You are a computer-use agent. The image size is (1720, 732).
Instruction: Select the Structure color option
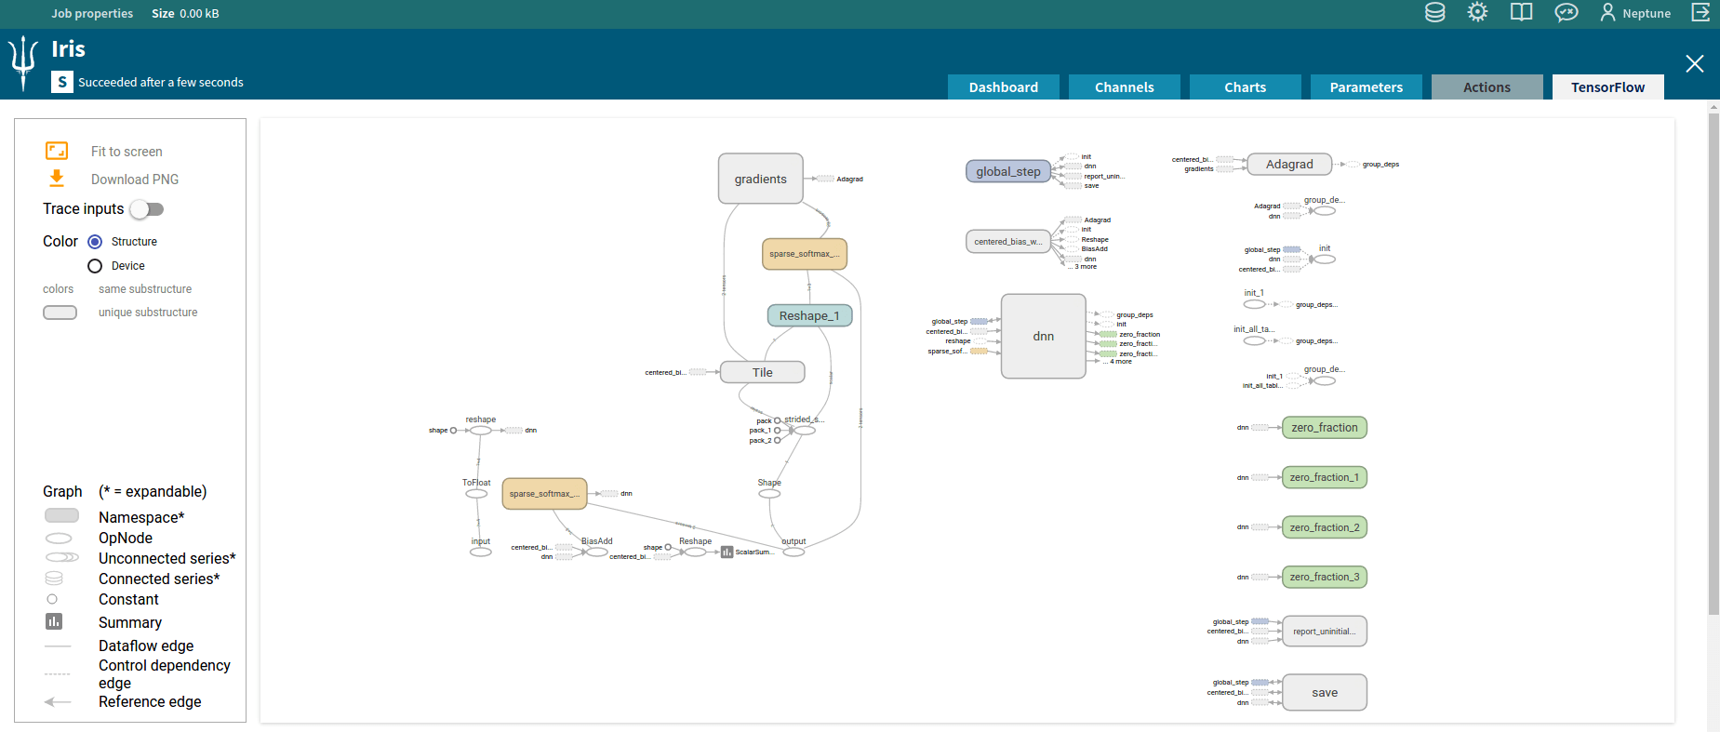[95, 242]
